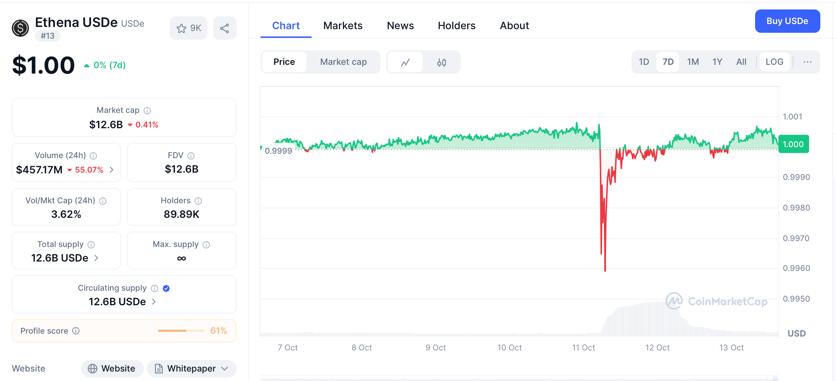Switch to candlestick chart icon
The image size is (836, 381).
tap(441, 62)
